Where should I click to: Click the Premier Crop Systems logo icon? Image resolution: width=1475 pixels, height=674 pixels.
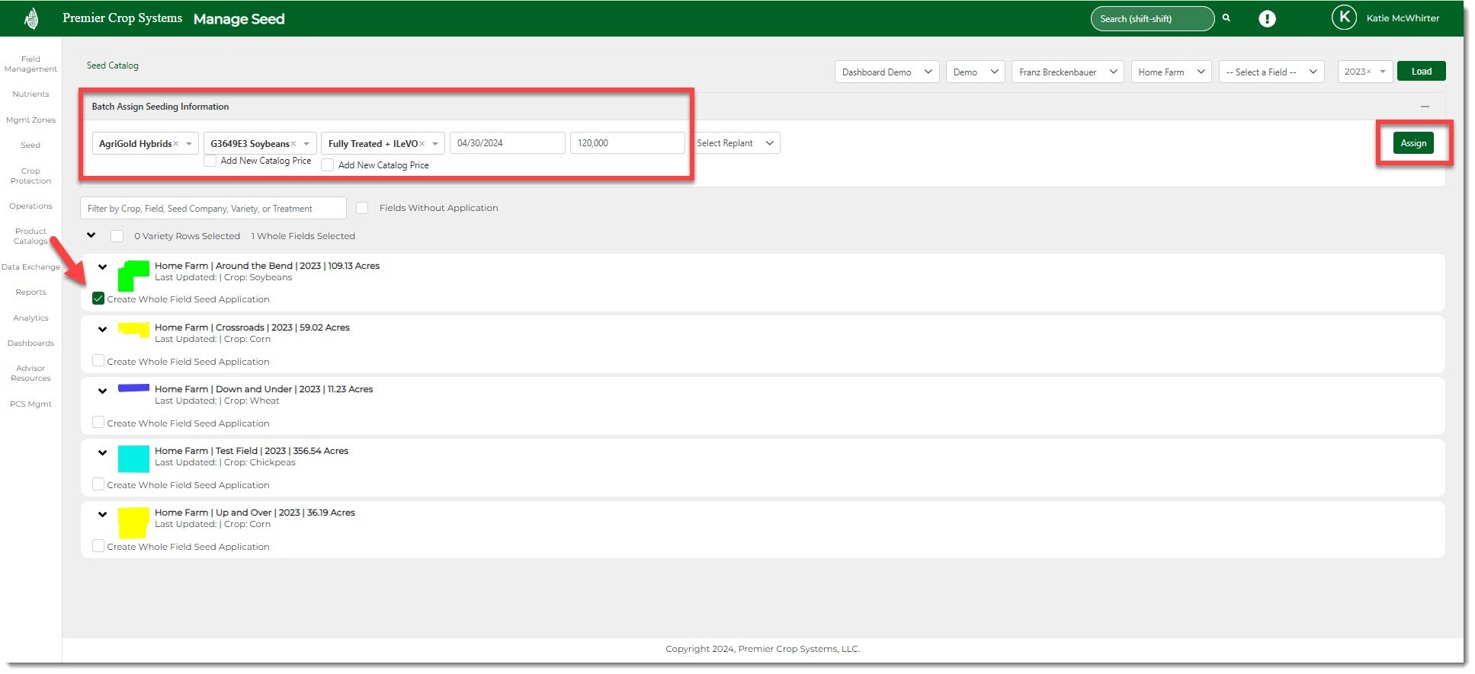pyautogui.click(x=31, y=18)
